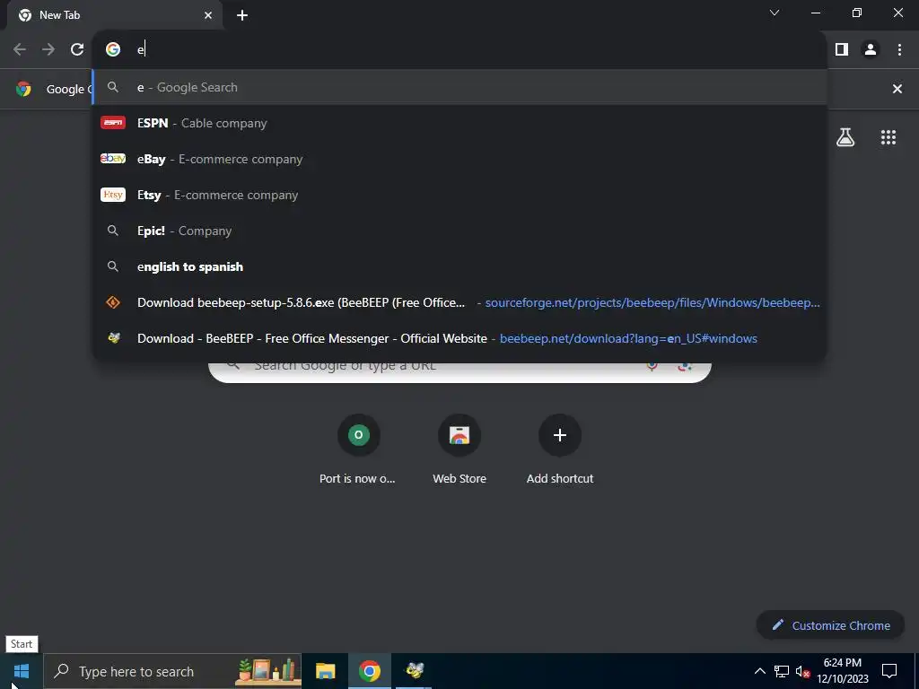Expand the tab search chevron
This screenshot has height=689, width=919.
coord(775,13)
